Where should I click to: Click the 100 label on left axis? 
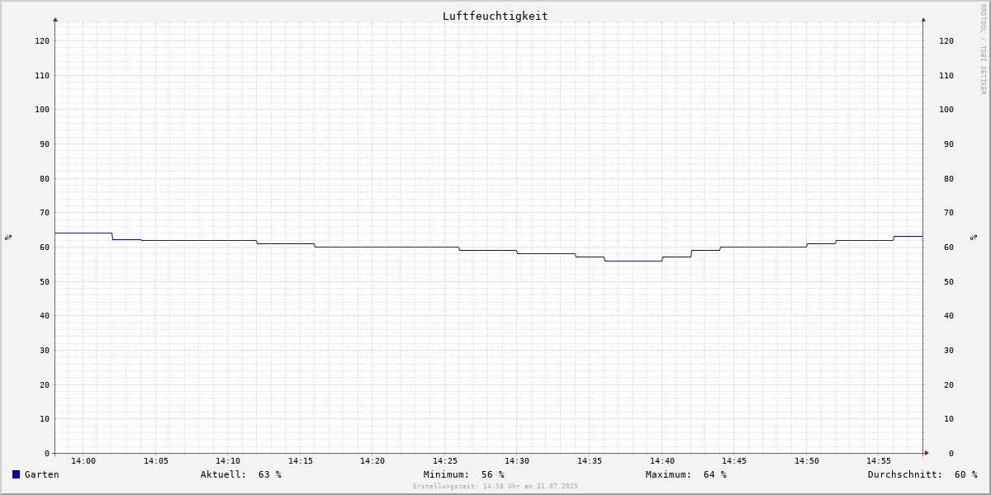pyautogui.click(x=42, y=110)
